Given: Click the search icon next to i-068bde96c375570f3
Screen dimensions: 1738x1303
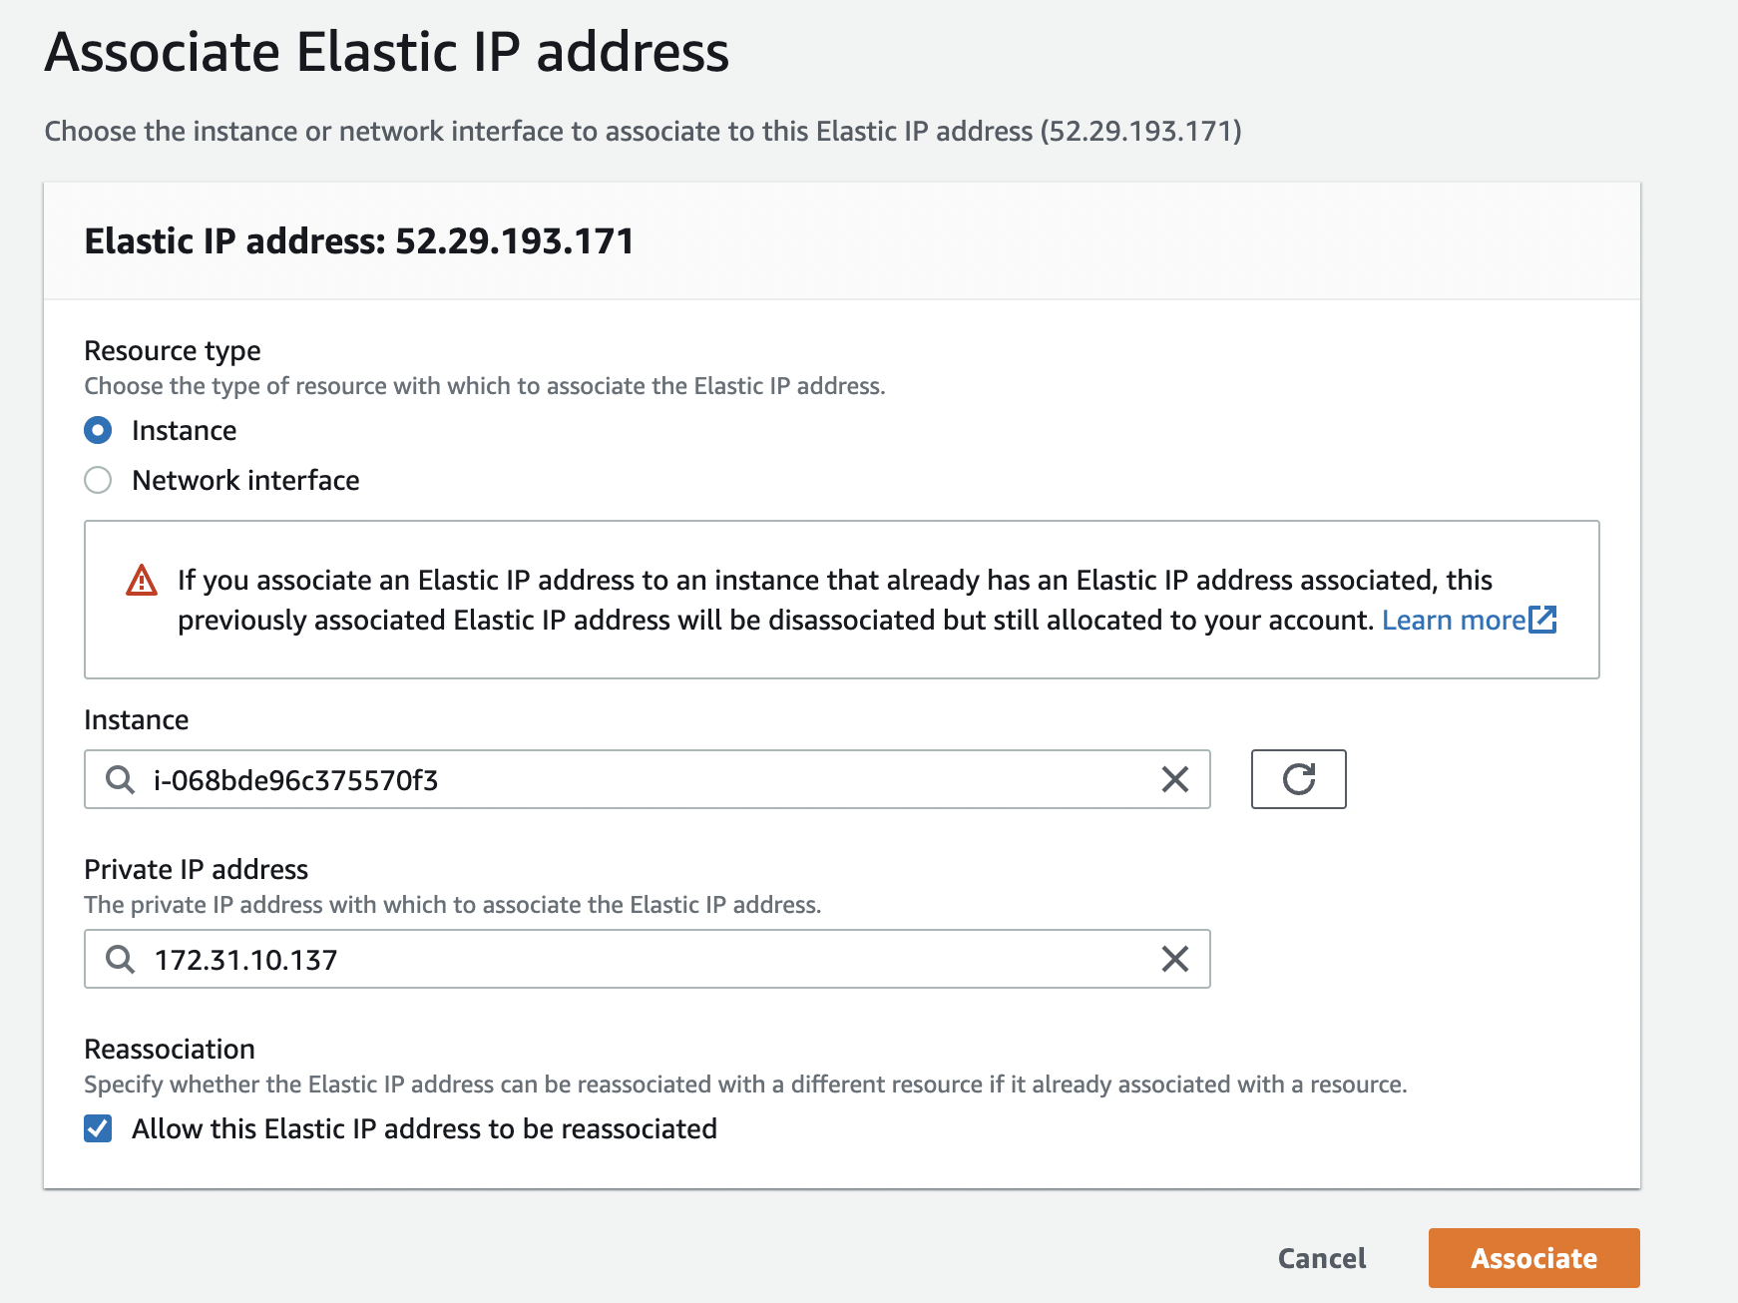Looking at the screenshot, I should [x=119, y=780].
